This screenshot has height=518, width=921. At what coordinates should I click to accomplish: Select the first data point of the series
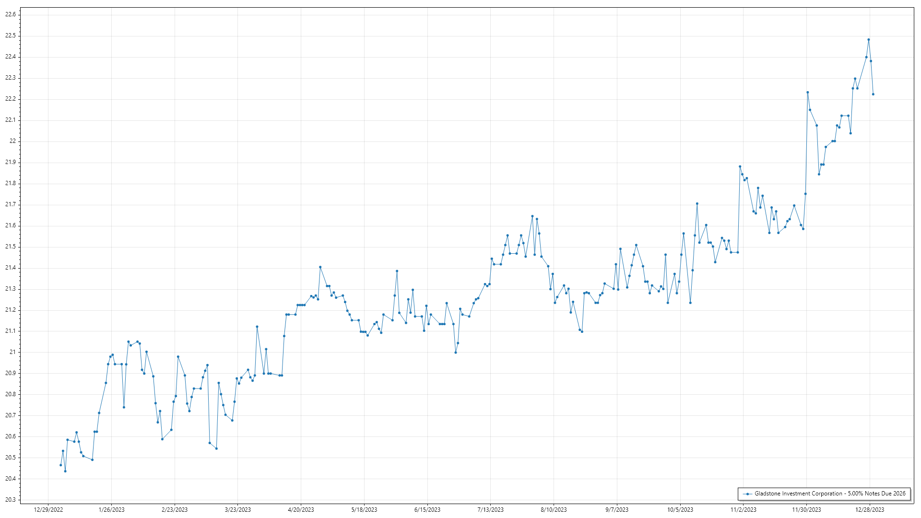tap(60, 465)
